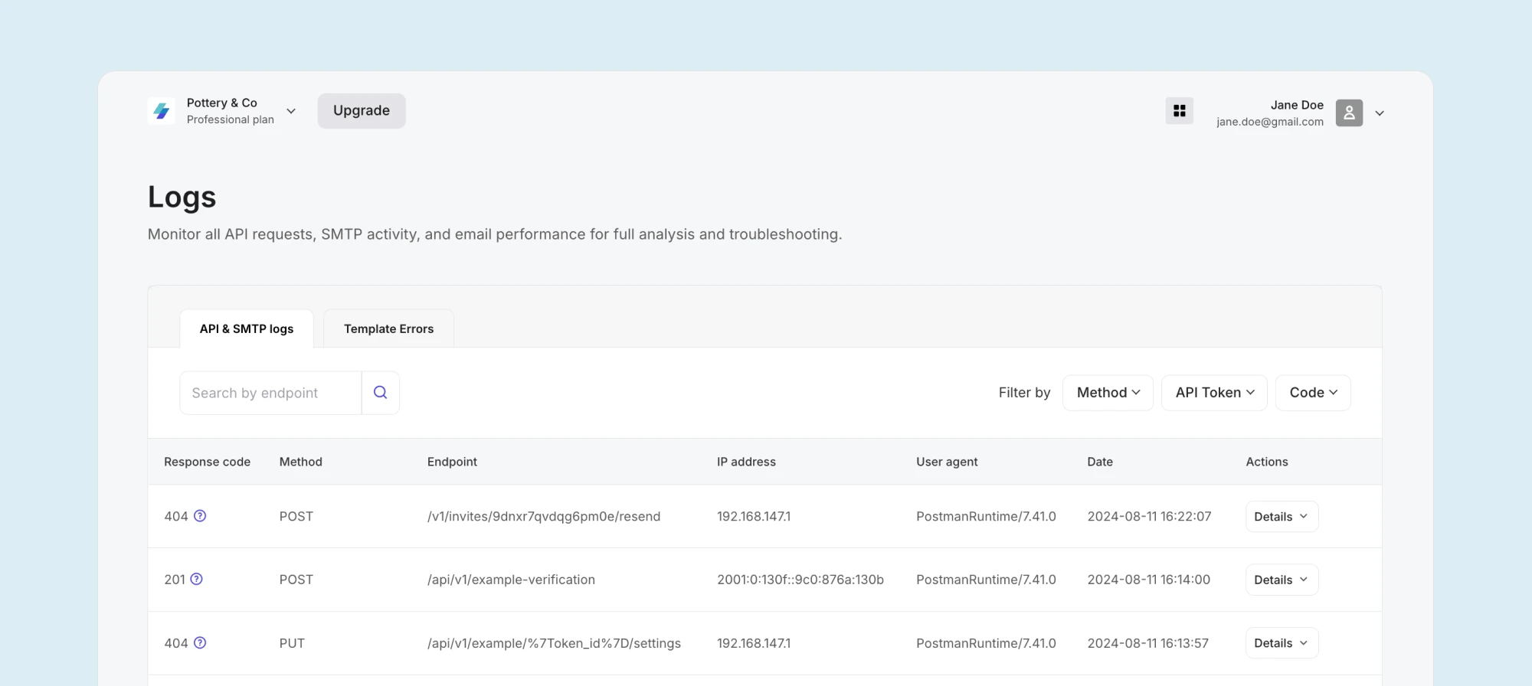Click the Pottery & Co logo icon
This screenshot has height=686, width=1532.
coord(162,111)
